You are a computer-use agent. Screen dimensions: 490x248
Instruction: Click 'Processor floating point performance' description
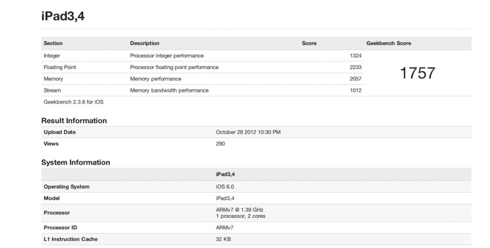[x=174, y=67]
